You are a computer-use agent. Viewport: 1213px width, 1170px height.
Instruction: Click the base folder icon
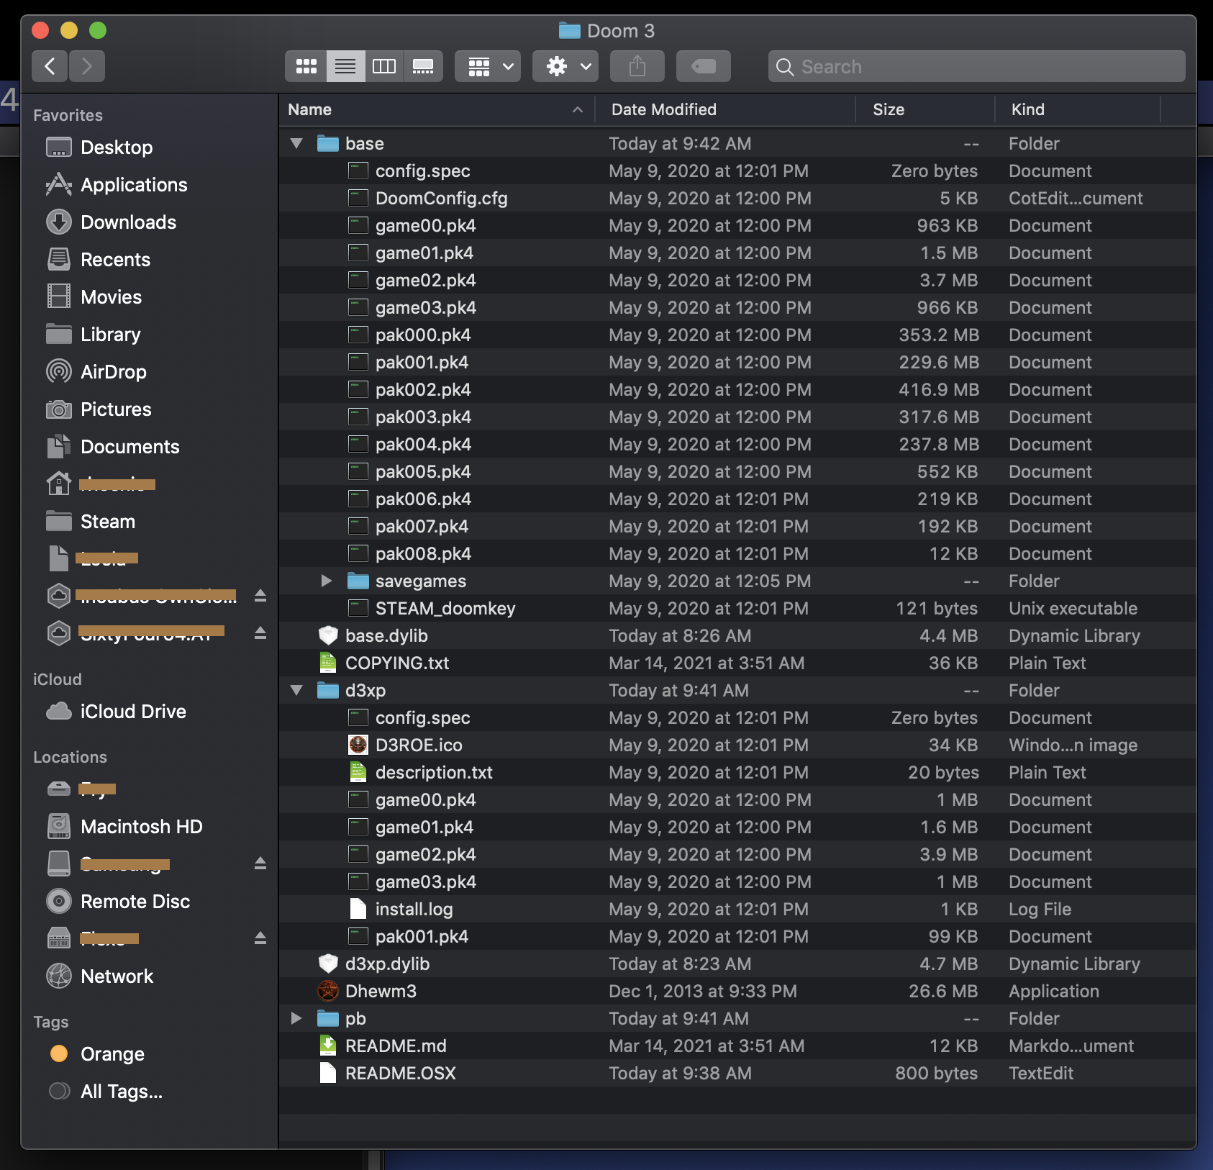pos(328,143)
